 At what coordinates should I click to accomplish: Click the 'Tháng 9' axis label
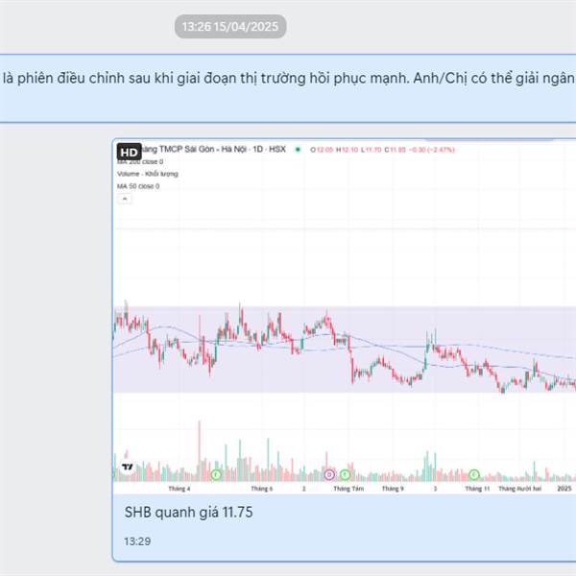tap(393, 489)
